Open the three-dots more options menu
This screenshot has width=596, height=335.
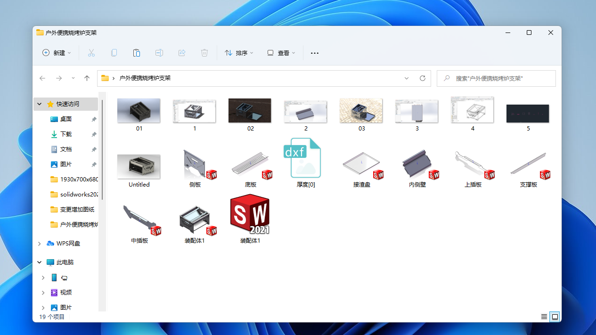tap(315, 53)
